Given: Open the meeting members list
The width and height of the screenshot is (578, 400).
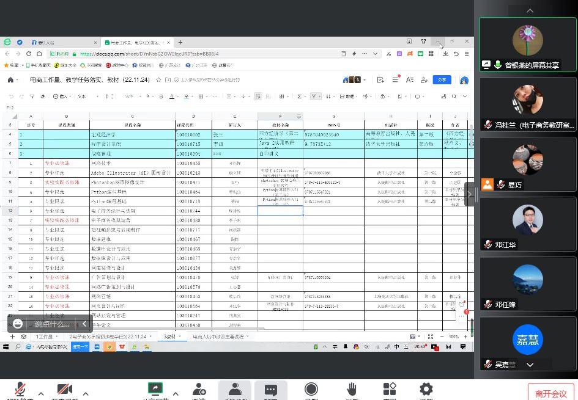Looking at the screenshot, I should coord(235,390).
